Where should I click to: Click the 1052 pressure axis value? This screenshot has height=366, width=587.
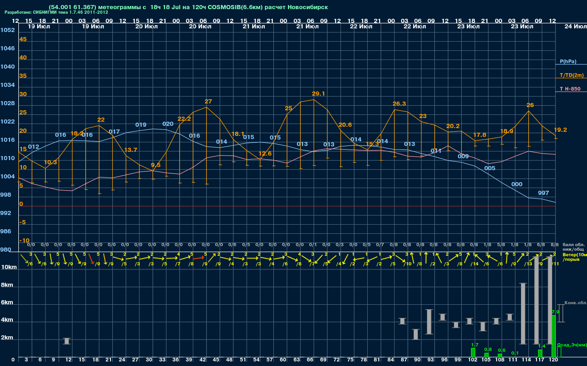pos(7,30)
